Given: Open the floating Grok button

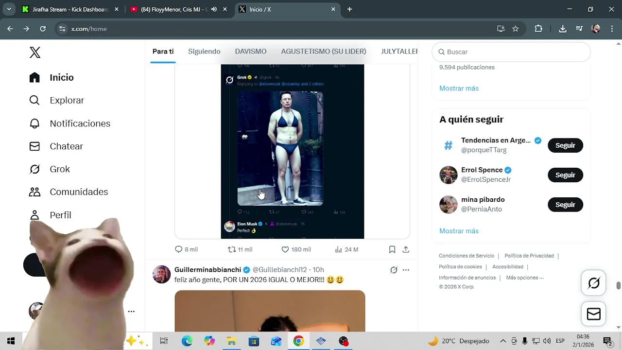Looking at the screenshot, I should click(594, 283).
